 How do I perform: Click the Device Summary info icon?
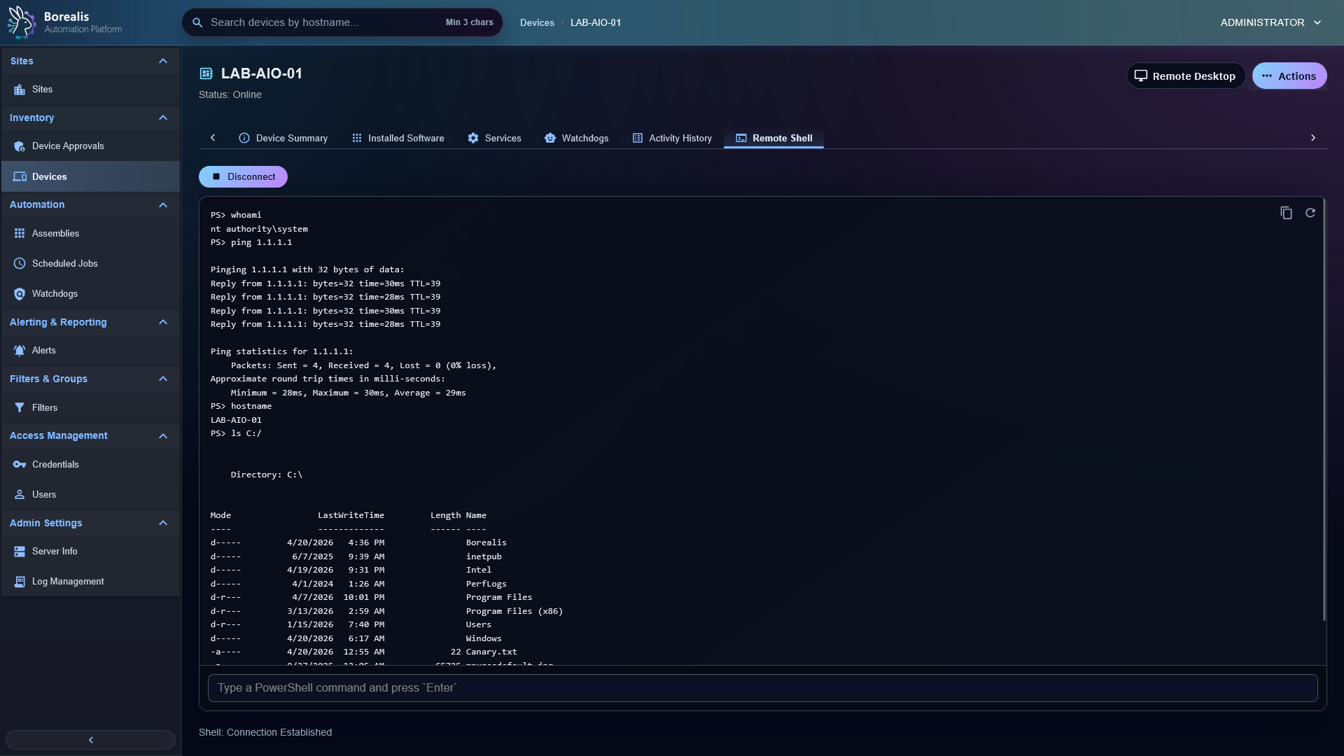244,139
